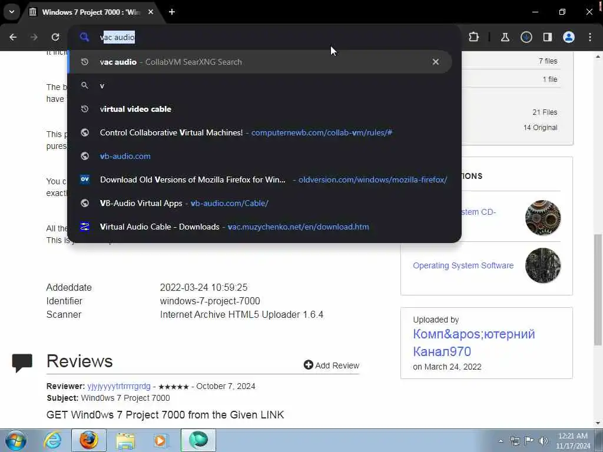Open the profile avatar icon

click(x=569, y=37)
